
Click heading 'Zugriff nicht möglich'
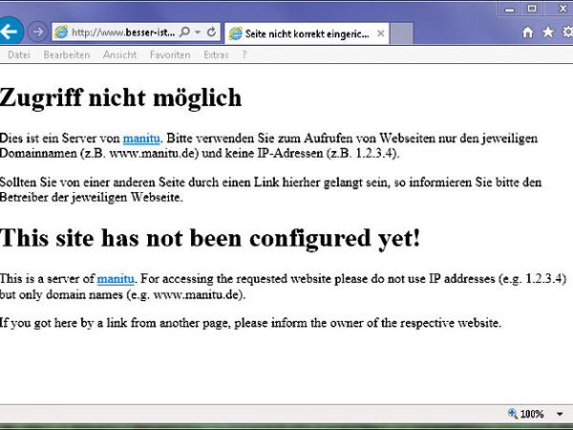tap(120, 98)
